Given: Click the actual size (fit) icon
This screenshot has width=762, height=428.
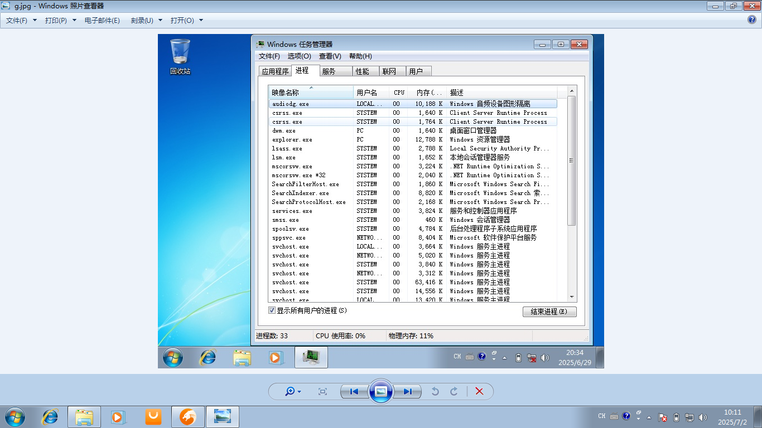Looking at the screenshot, I should coord(322,391).
